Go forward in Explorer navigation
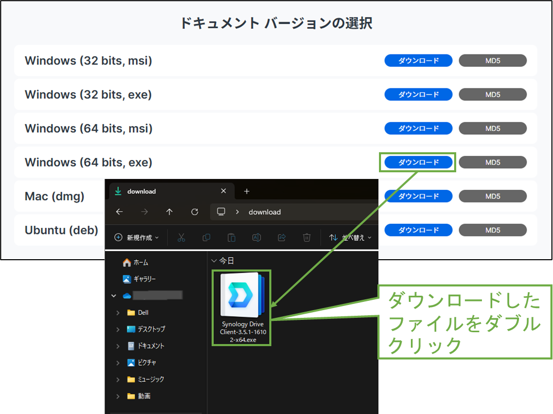553x414 pixels. (x=145, y=212)
